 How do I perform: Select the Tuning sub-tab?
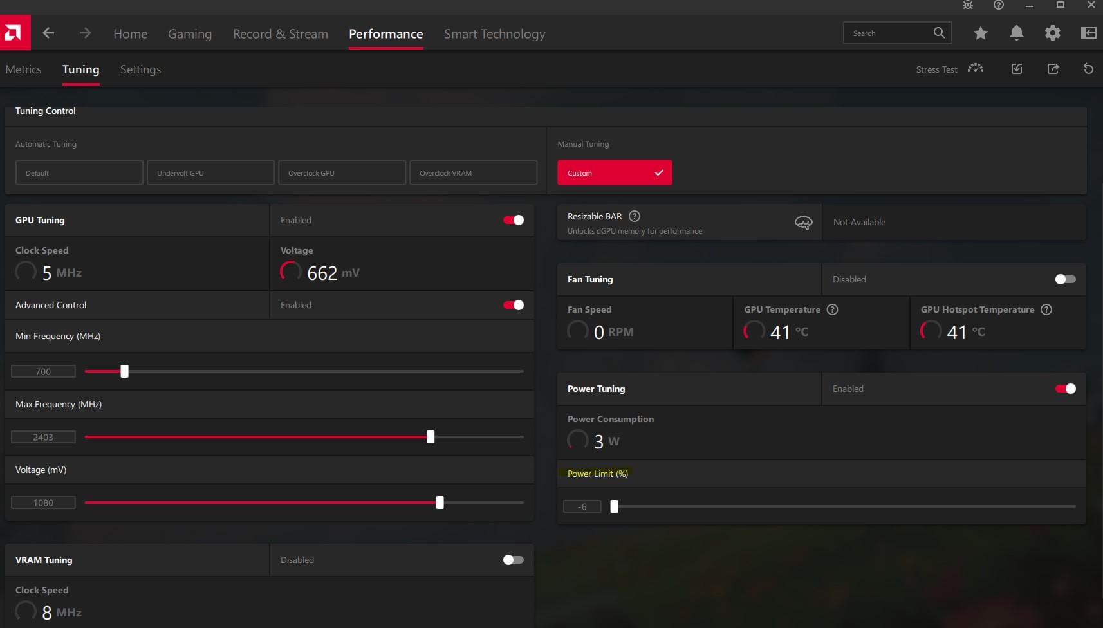[x=81, y=69]
